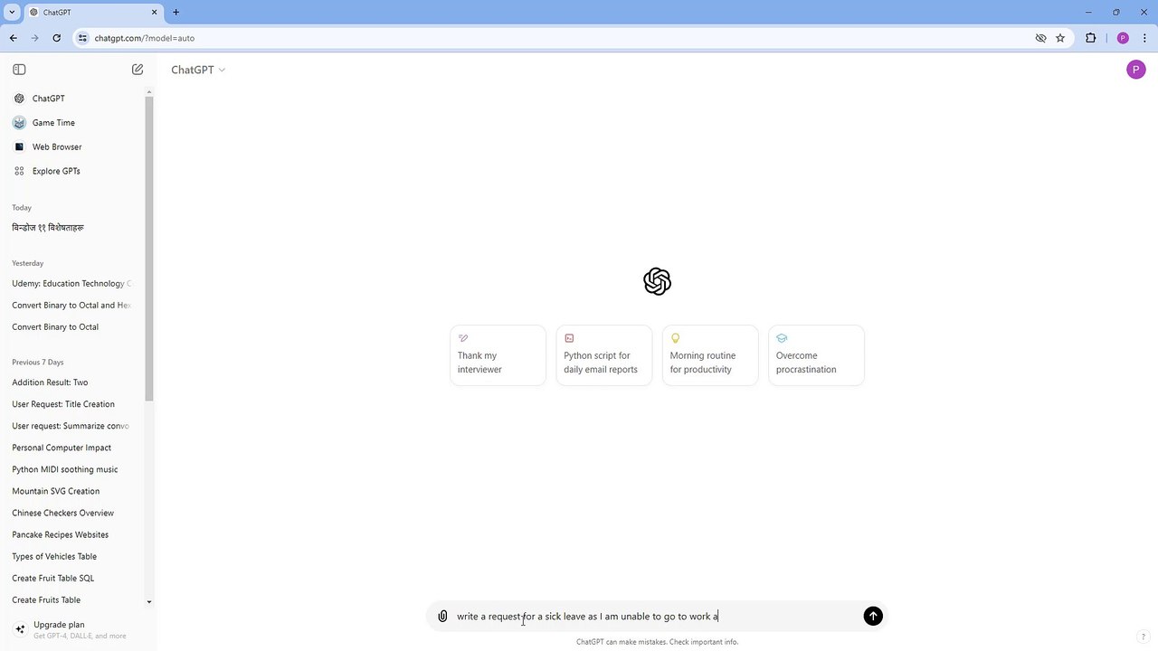Image resolution: width=1158 pixels, height=651 pixels.
Task: Open the browser extensions puzzle icon
Action: 1090,38
